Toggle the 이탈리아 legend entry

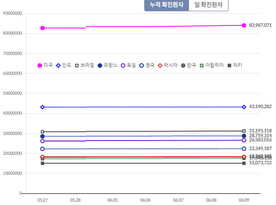click(x=211, y=65)
